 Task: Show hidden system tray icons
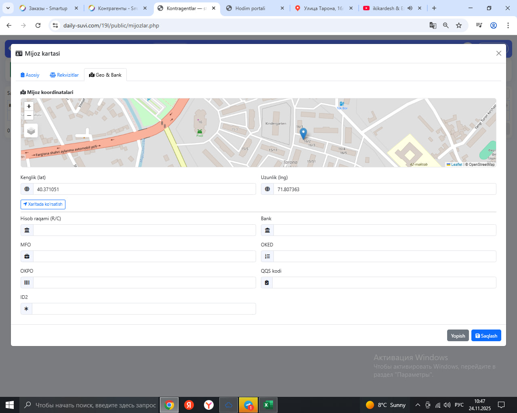click(x=418, y=405)
